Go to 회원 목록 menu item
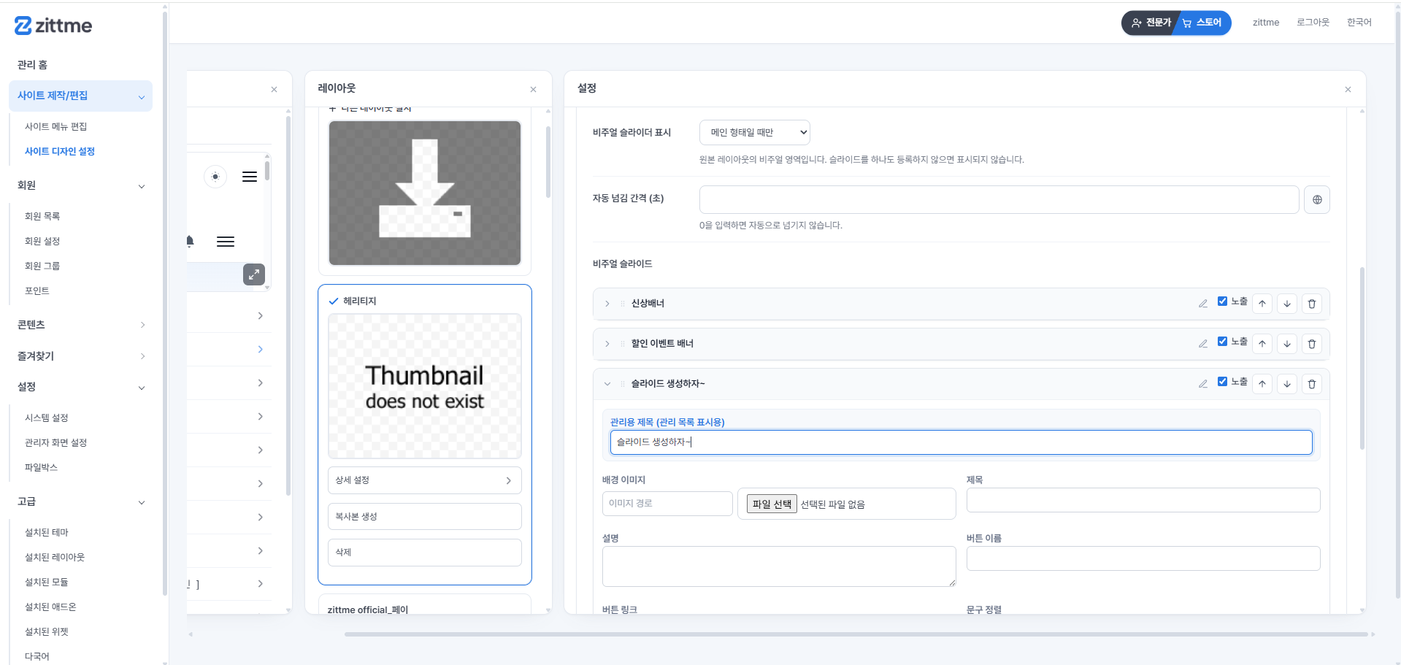 [x=42, y=217]
